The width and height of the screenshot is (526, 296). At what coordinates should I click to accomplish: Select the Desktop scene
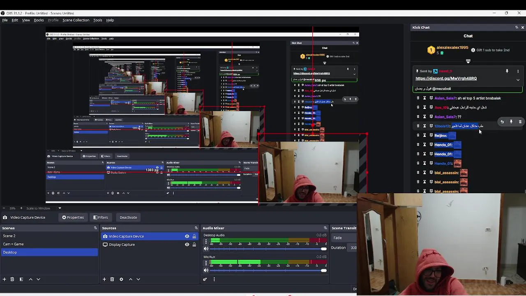[x=49, y=252]
